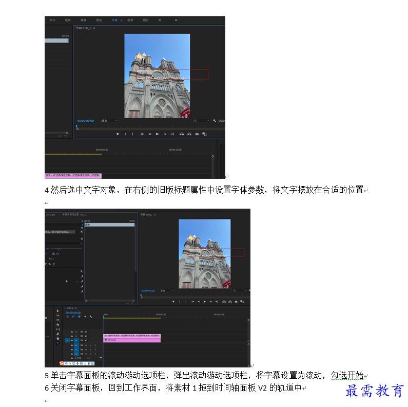408x407 pixels.
Task: Open the 1/2 playback resolution dropdown, first screenshot
Action: point(201,121)
